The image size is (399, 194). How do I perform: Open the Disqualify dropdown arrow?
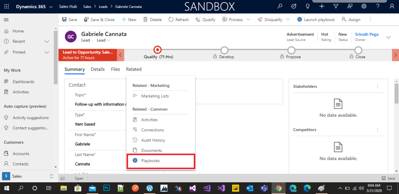click(288, 20)
